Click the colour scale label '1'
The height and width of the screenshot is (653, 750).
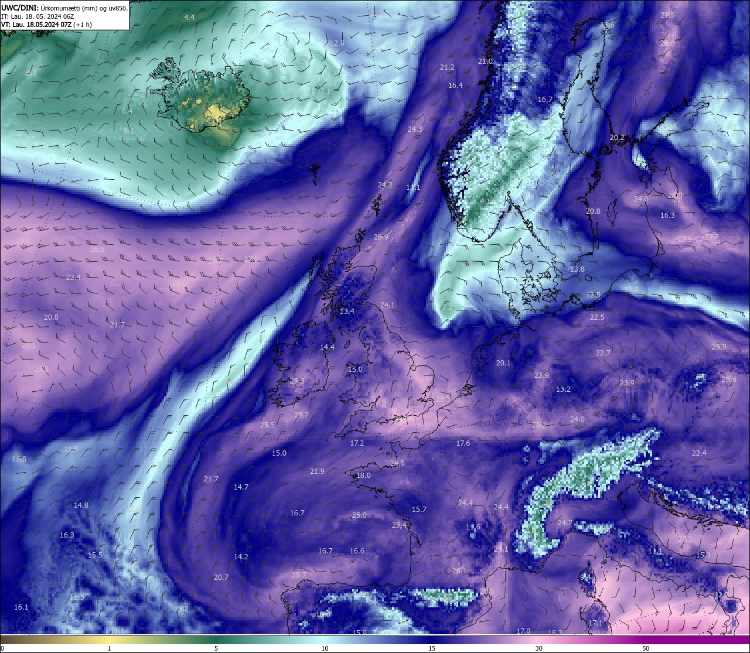coord(109,648)
